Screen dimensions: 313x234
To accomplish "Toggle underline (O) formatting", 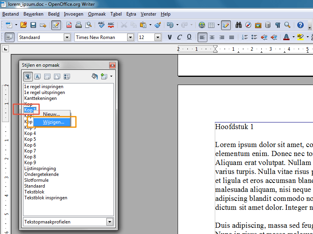I will pyautogui.click(x=189, y=37).
